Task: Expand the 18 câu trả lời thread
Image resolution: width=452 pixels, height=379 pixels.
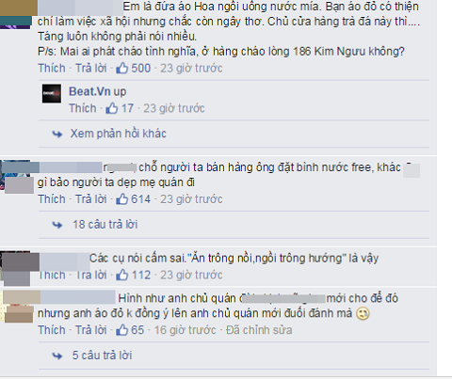Action: click(105, 225)
